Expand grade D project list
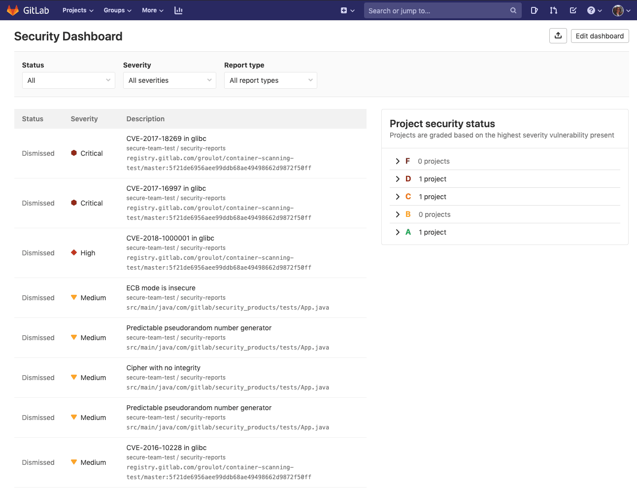 pos(398,178)
